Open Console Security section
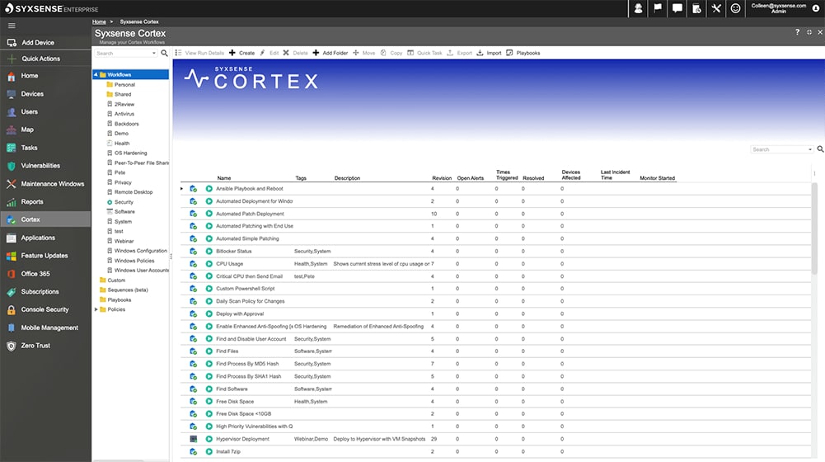The height and width of the screenshot is (462, 825). [45, 309]
